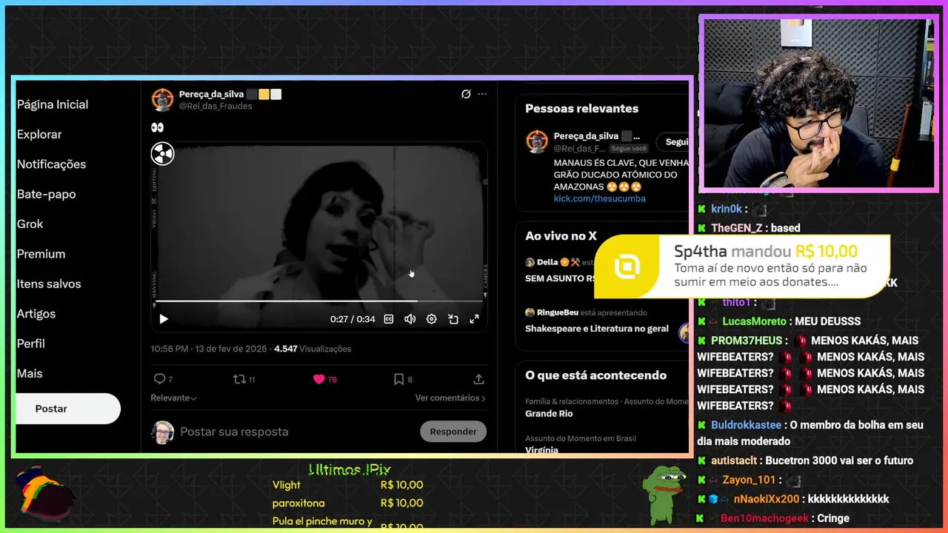
Task: Toggle closed captions on the video
Action: tap(389, 319)
